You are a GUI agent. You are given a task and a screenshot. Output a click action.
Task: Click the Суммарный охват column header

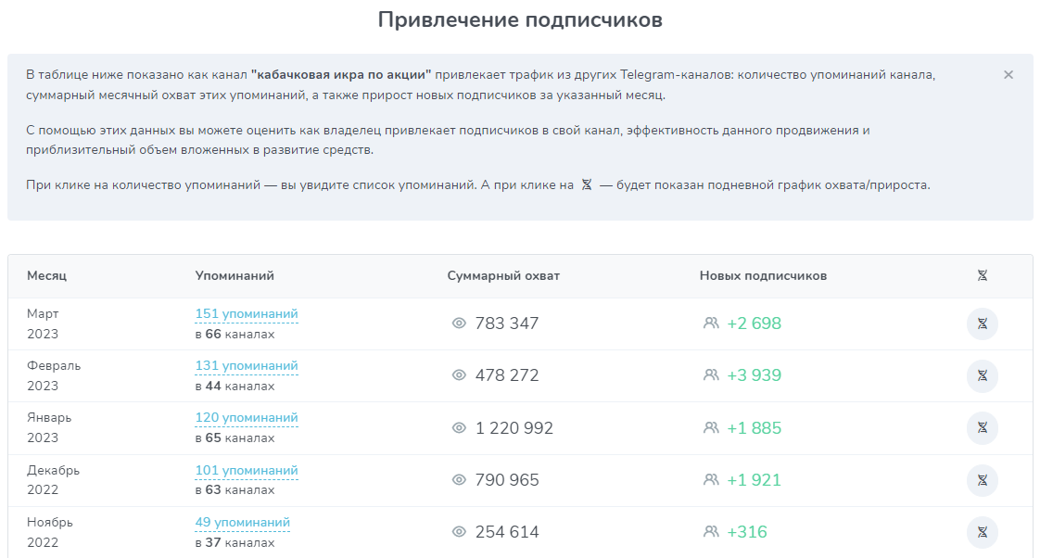pyautogui.click(x=503, y=275)
